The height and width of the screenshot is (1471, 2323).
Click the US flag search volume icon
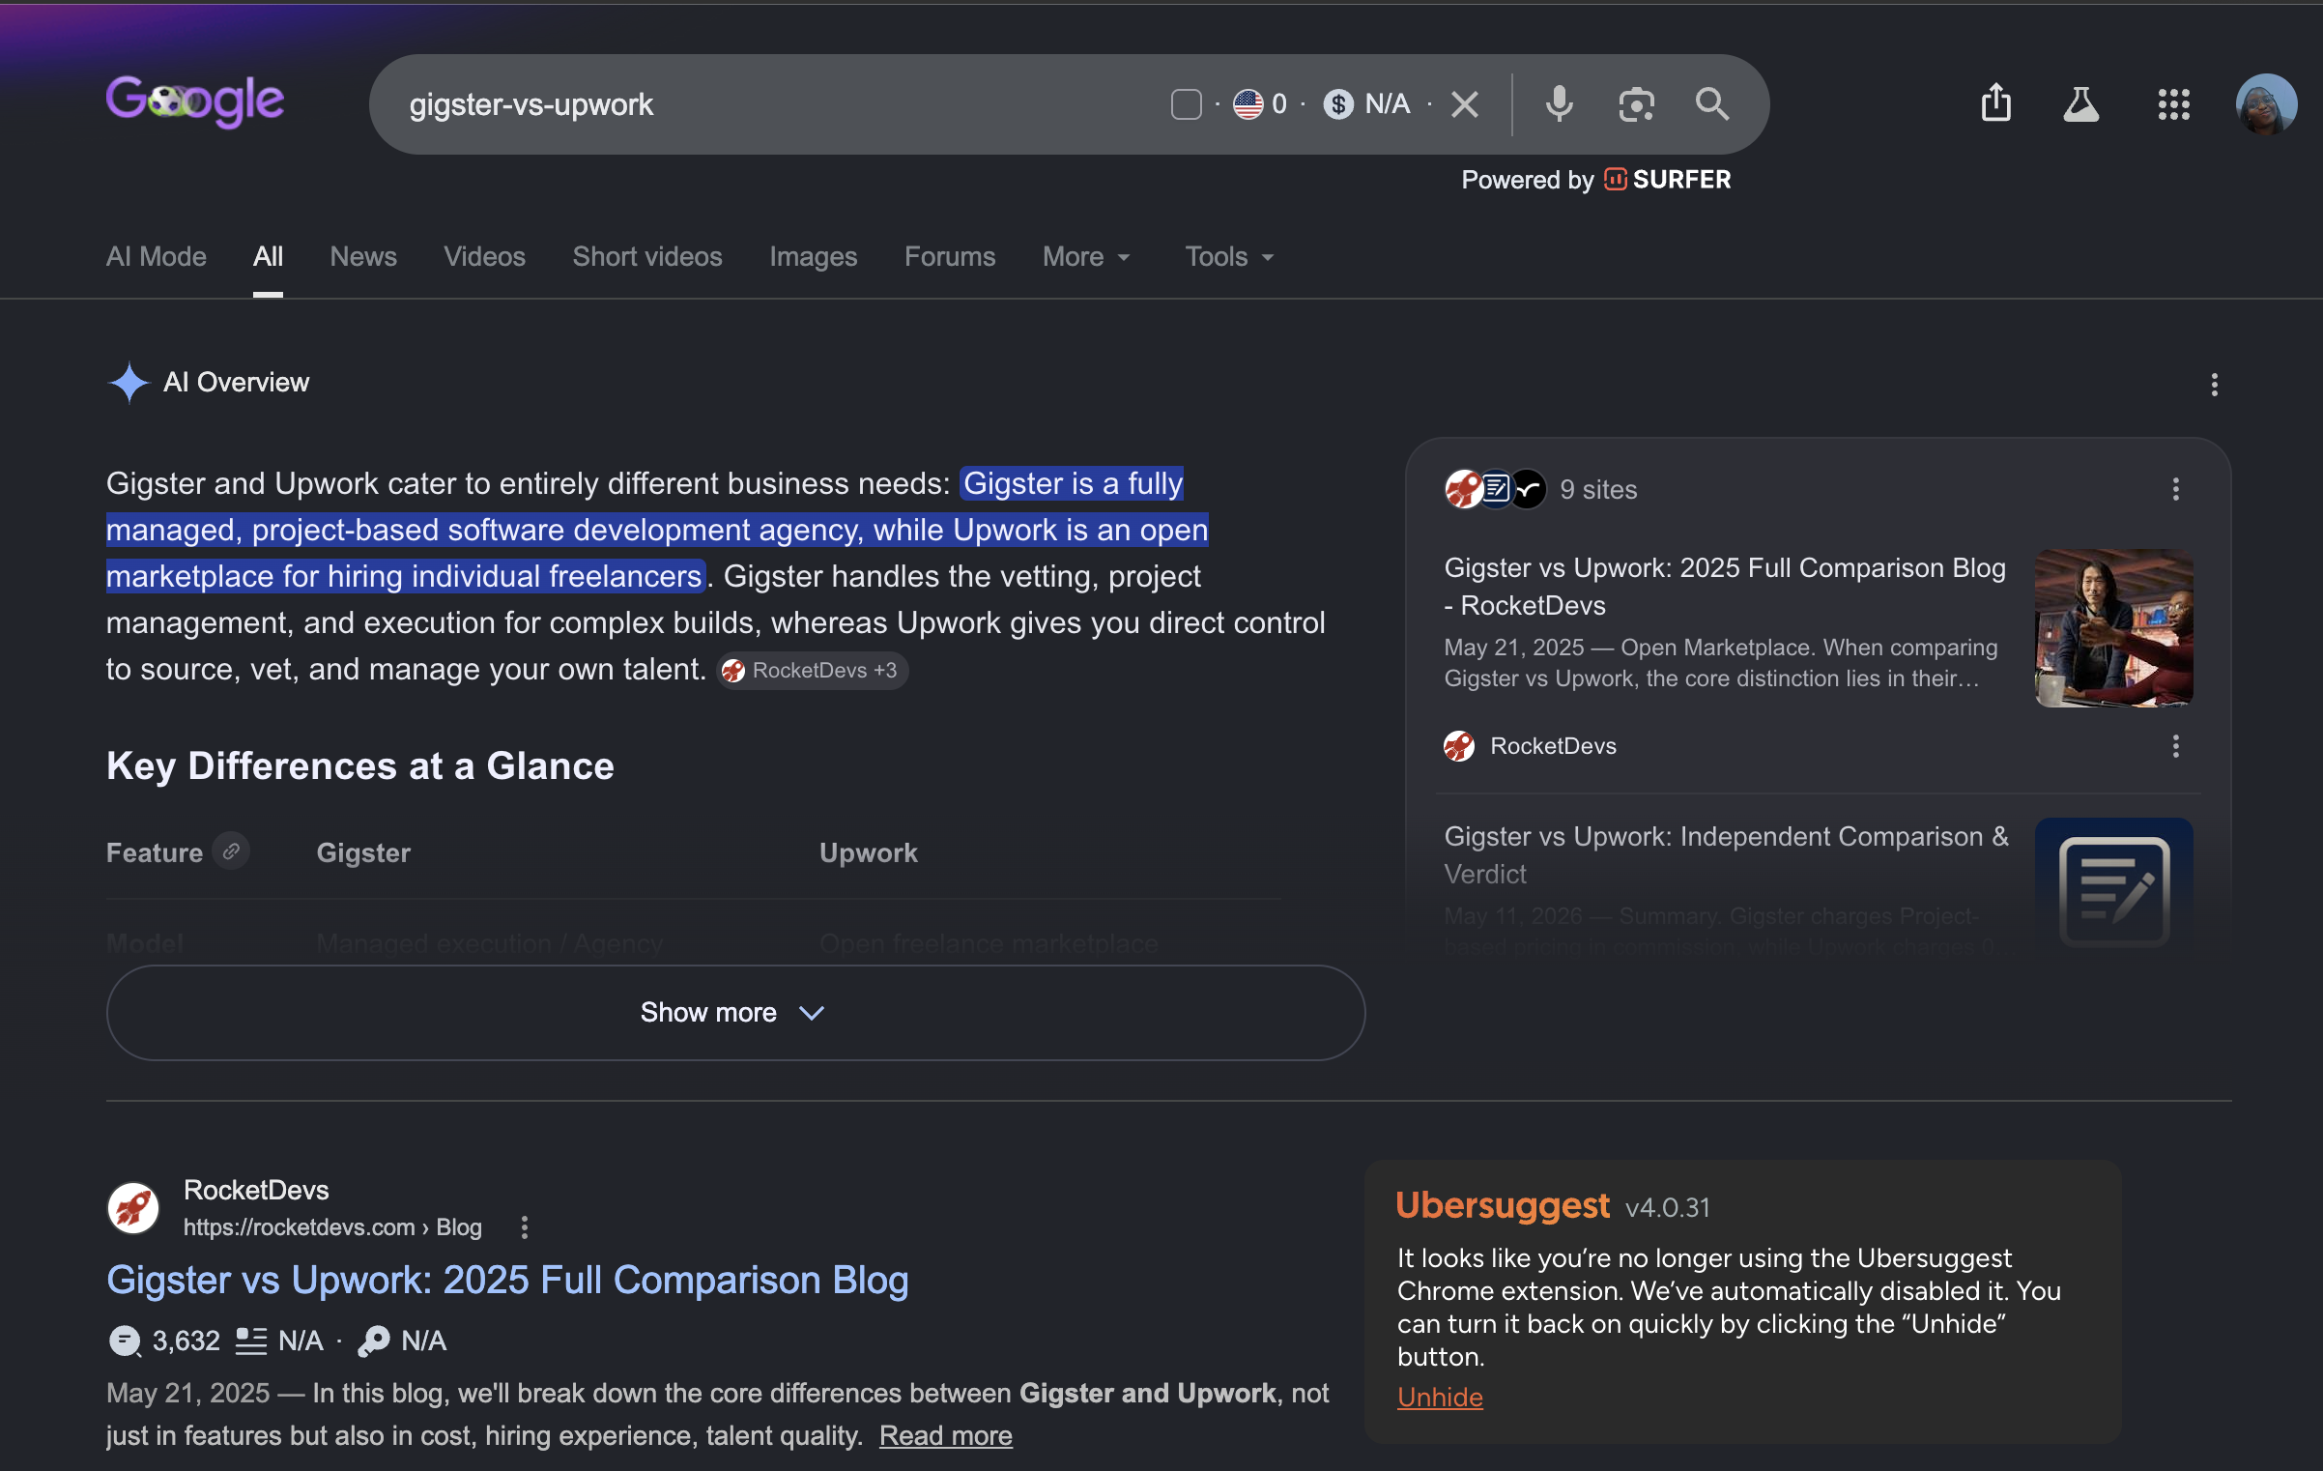point(1248,104)
